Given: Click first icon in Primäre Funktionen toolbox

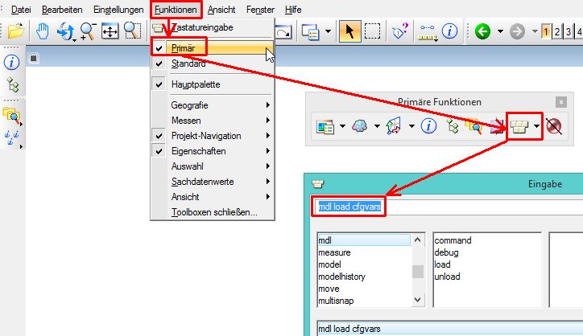Looking at the screenshot, I should [325, 127].
